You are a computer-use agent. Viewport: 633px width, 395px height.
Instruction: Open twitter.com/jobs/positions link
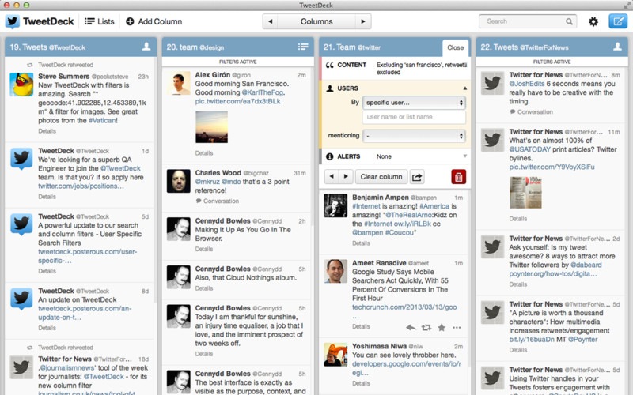81,186
